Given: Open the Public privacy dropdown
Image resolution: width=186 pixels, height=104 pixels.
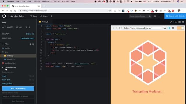Looking at the screenshot, I should tap(29, 34).
